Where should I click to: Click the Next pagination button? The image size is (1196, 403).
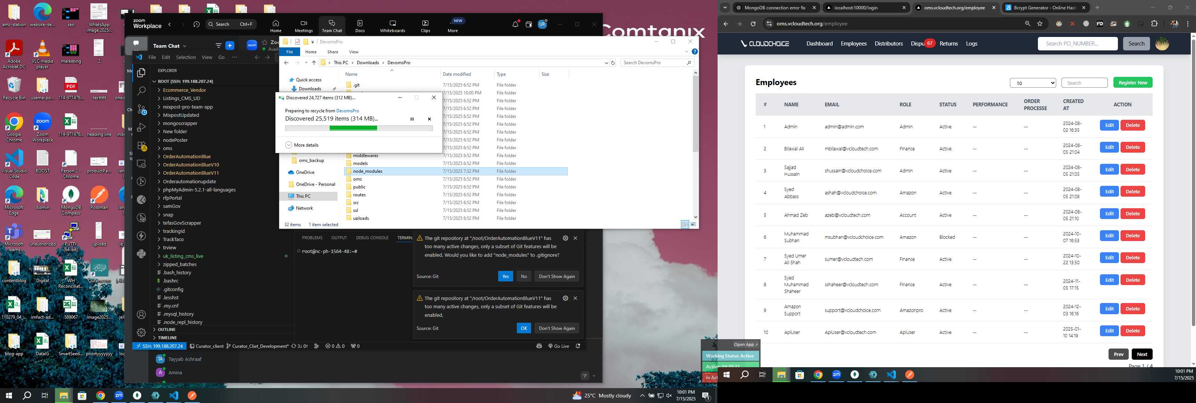click(x=1142, y=354)
